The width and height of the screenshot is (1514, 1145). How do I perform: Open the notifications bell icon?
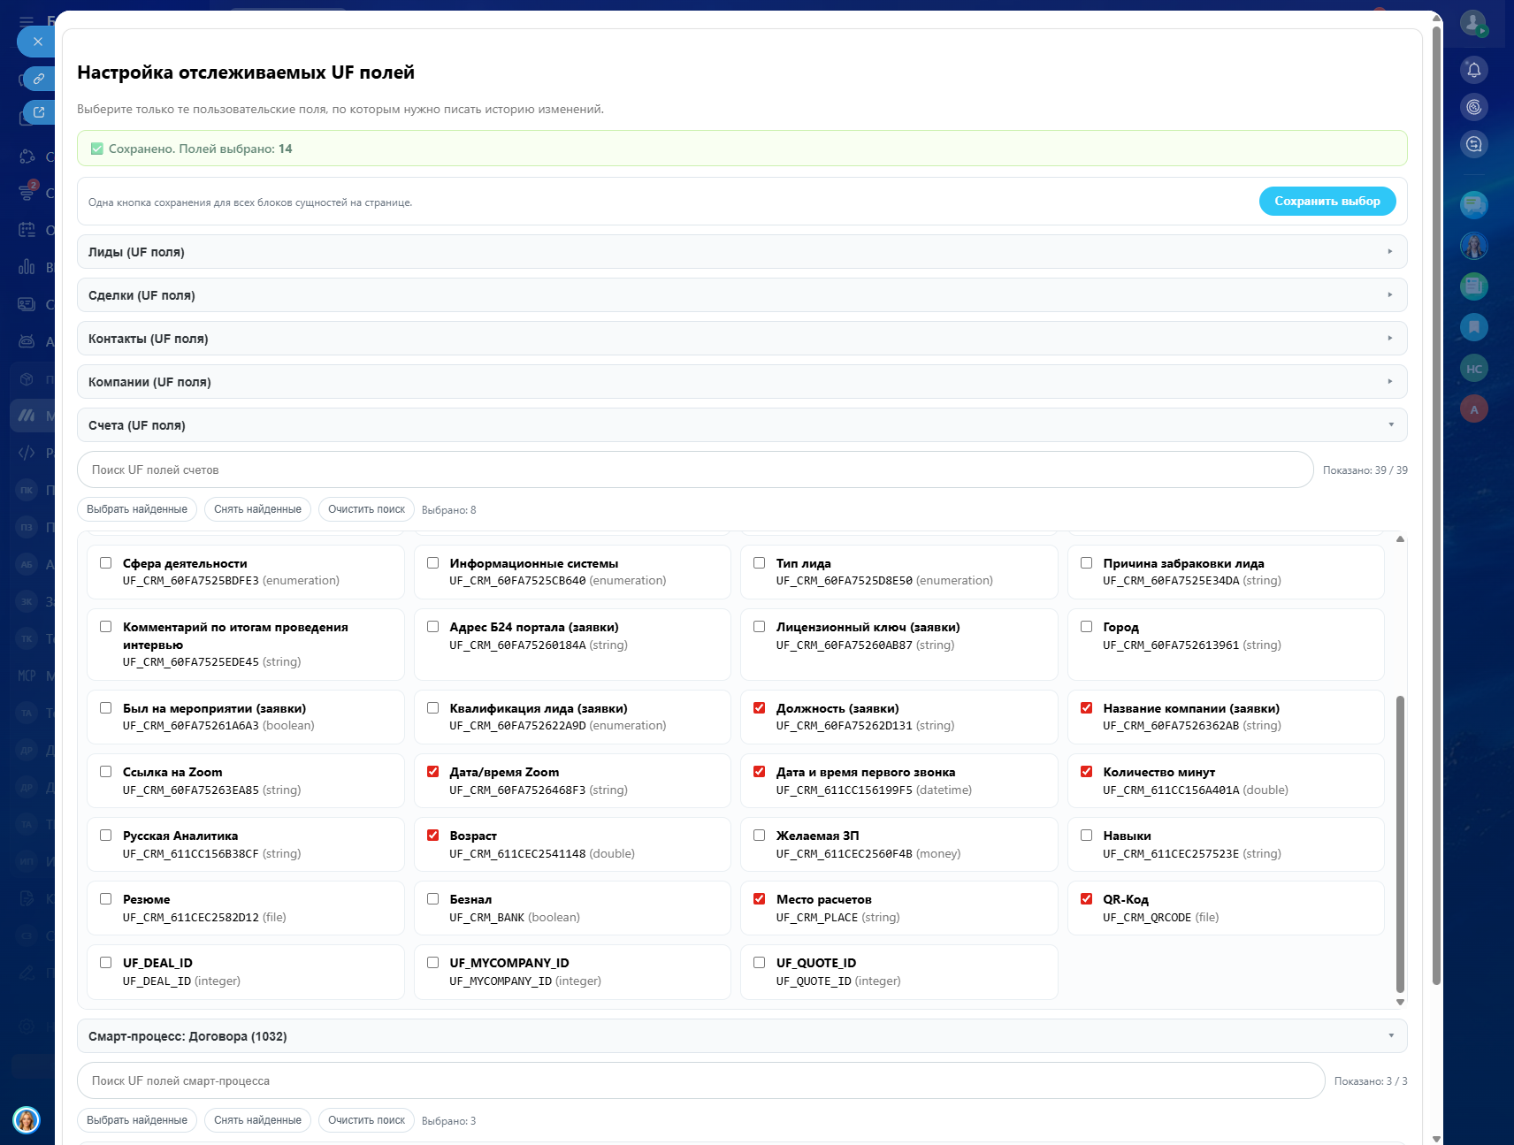1473,70
